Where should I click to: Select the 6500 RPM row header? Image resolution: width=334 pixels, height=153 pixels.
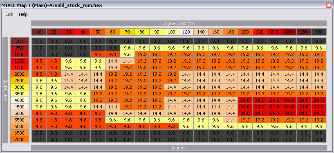[x=19, y=133]
